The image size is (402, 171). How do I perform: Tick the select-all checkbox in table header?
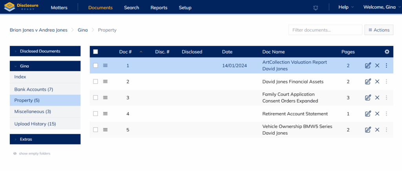[x=96, y=52]
